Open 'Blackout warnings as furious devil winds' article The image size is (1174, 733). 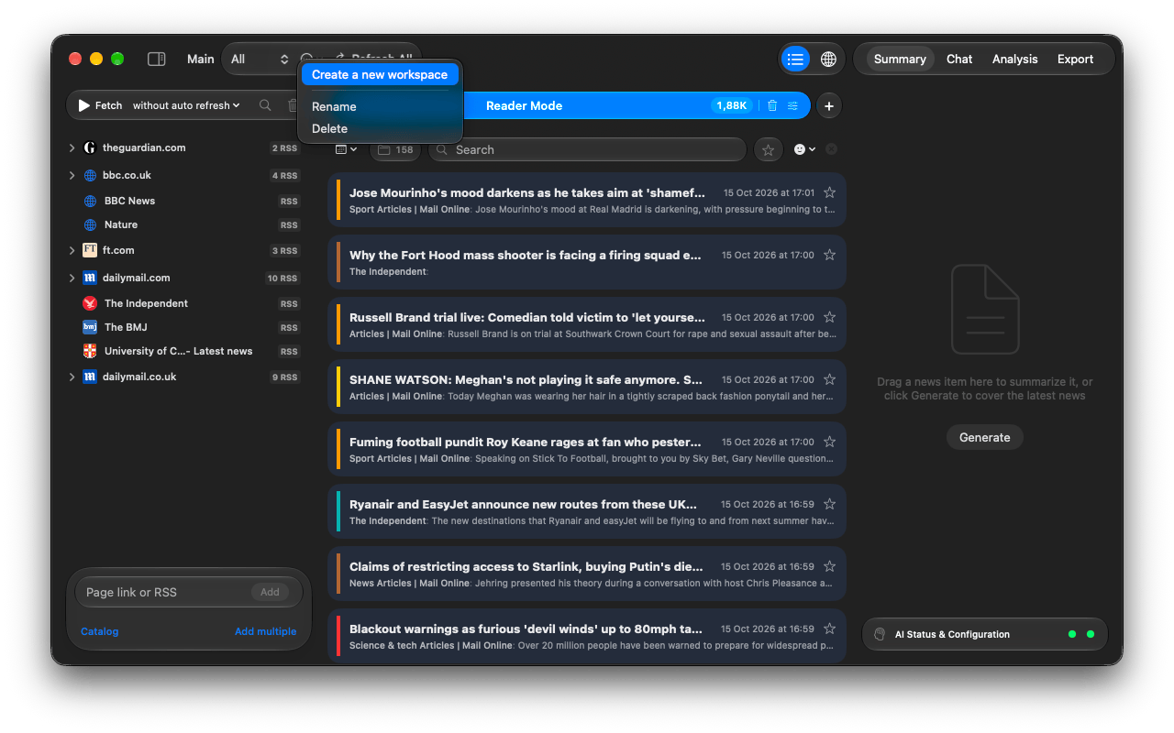tap(586, 636)
